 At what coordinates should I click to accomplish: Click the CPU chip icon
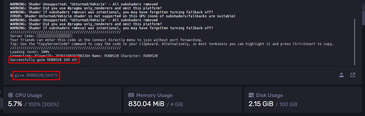(x=11, y=95)
